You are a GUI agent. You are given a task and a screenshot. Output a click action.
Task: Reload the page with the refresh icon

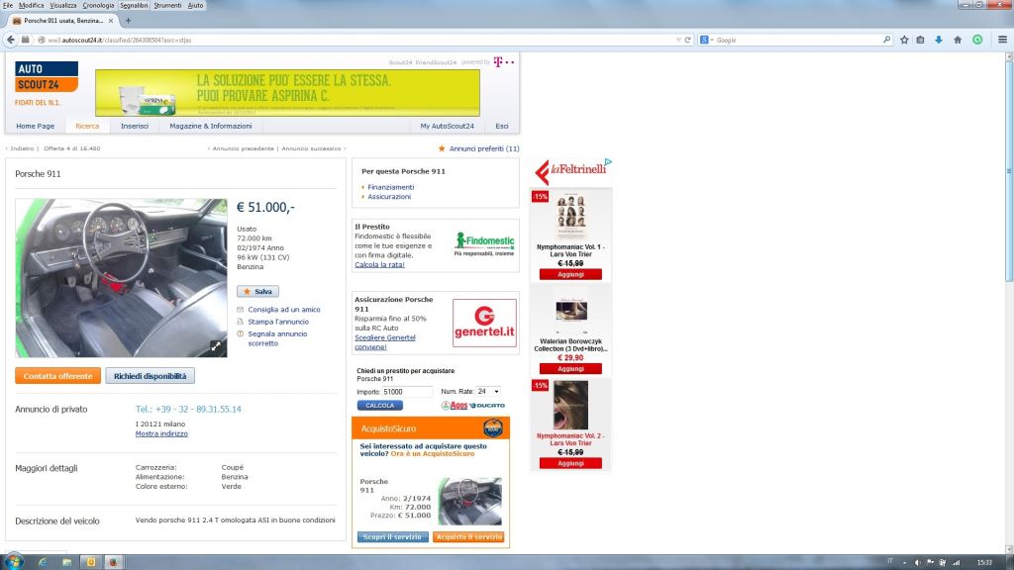click(x=687, y=40)
